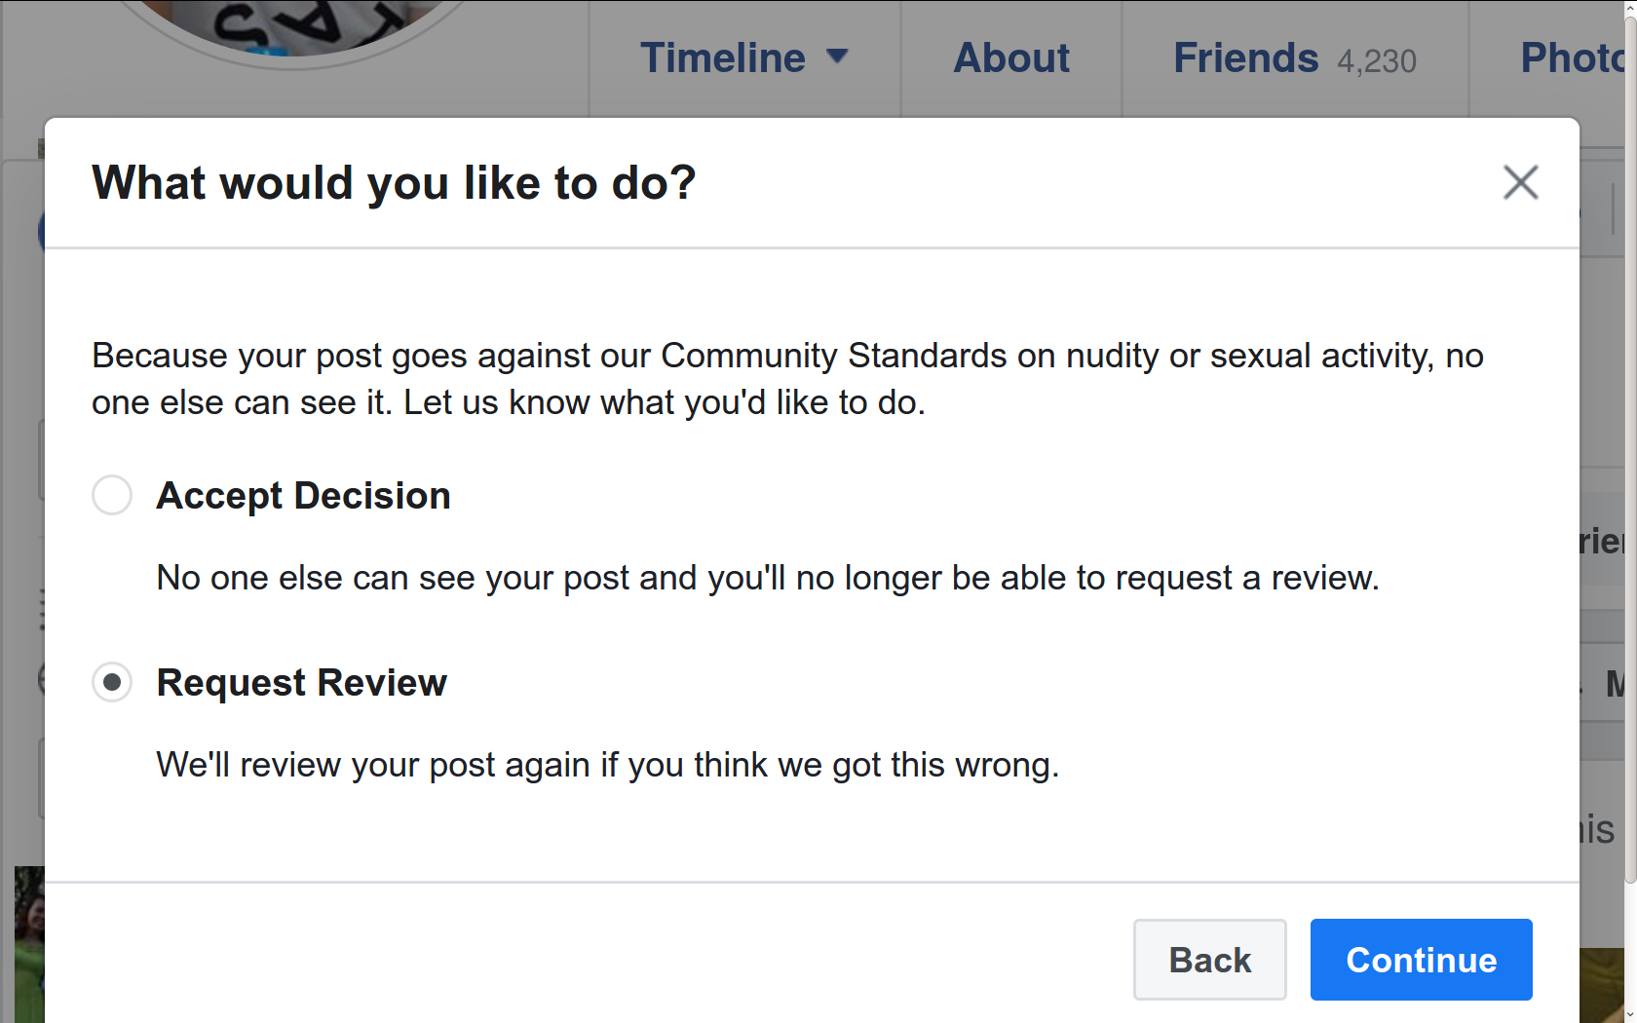The image size is (1637, 1023).
Task: Click the 'What would you like to do?' heading
Action: point(394,183)
